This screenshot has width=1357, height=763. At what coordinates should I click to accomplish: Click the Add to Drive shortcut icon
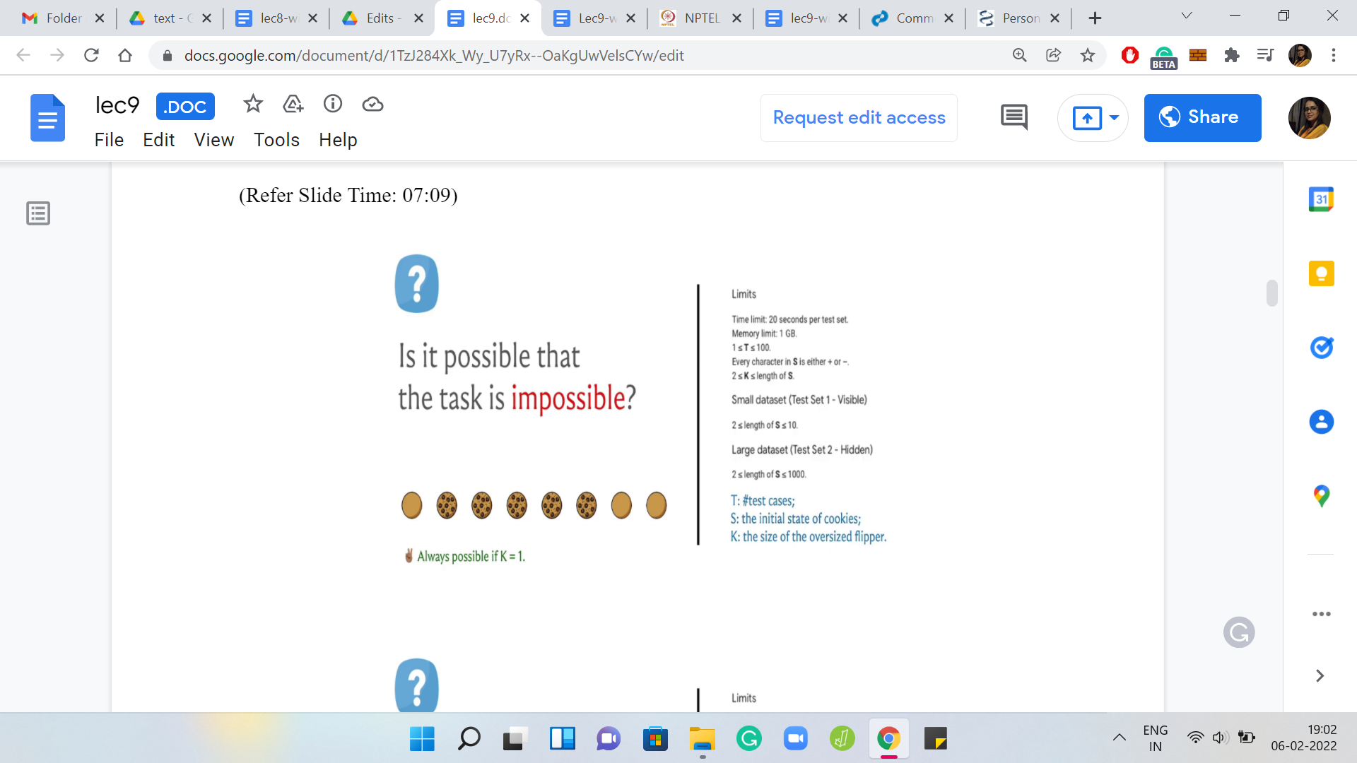tap(293, 105)
